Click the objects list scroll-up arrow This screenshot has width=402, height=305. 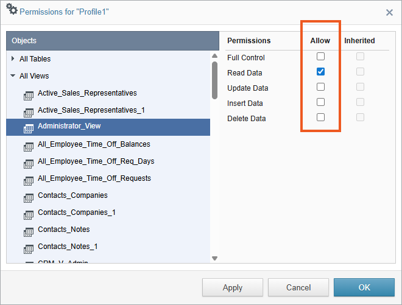pyautogui.click(x=215, y=55)
